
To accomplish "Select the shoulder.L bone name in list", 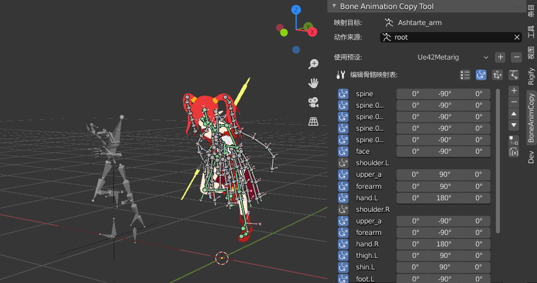I will [372, 163].
